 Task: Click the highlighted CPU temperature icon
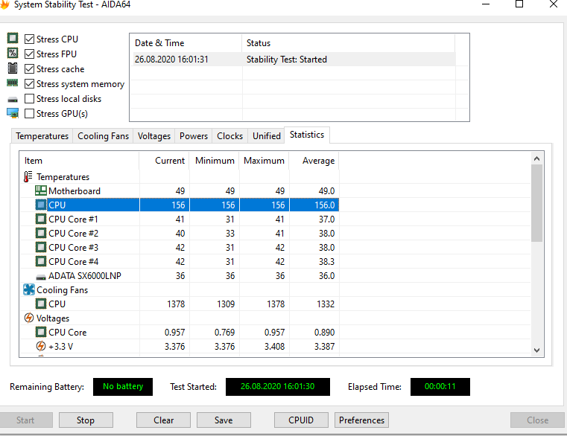click(41, 205)
